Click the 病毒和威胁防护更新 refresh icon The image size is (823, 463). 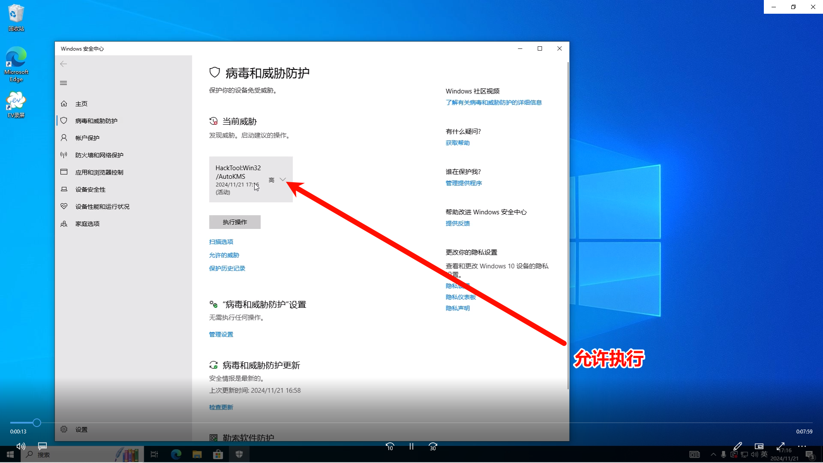click(213, 365)
